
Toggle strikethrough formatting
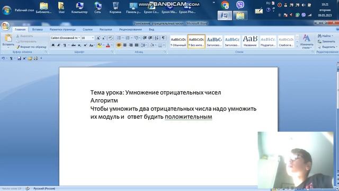(x=74, y=45)
